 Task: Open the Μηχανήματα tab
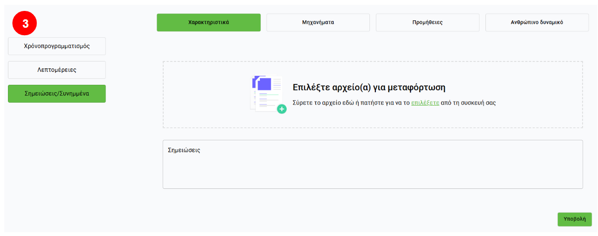pyautogui.click(x=318, y=22)
